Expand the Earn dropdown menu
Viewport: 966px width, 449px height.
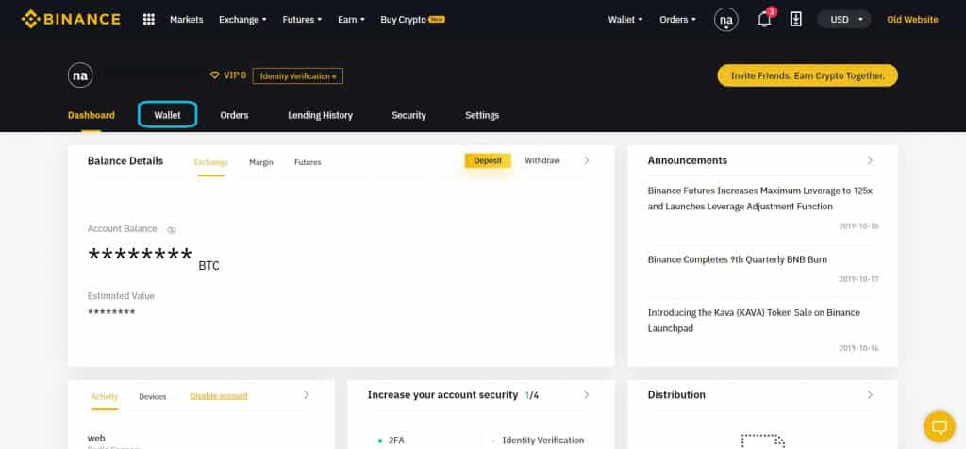pos(351,20)
